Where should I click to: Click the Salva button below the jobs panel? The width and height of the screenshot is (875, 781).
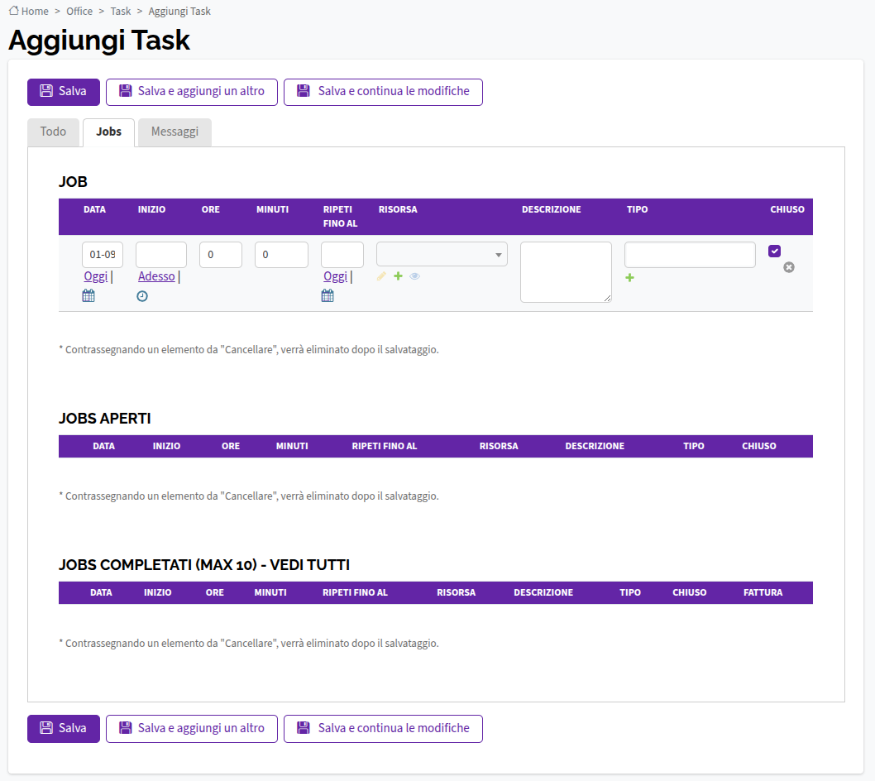(64, 729)
